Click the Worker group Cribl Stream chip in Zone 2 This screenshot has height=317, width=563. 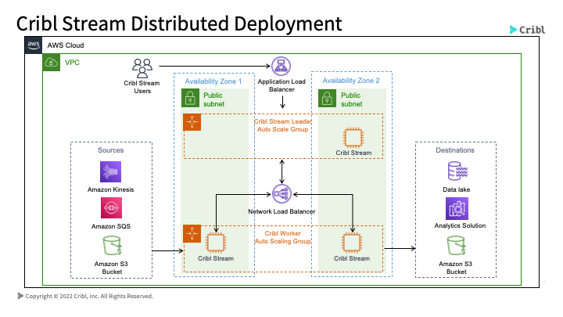(x=353, y=243)
